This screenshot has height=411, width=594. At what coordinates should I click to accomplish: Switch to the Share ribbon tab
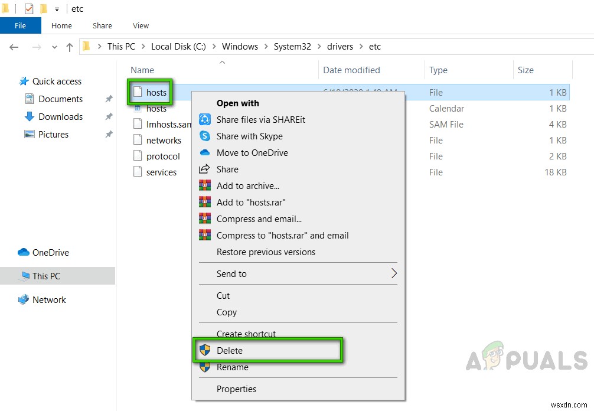point(102,26)
